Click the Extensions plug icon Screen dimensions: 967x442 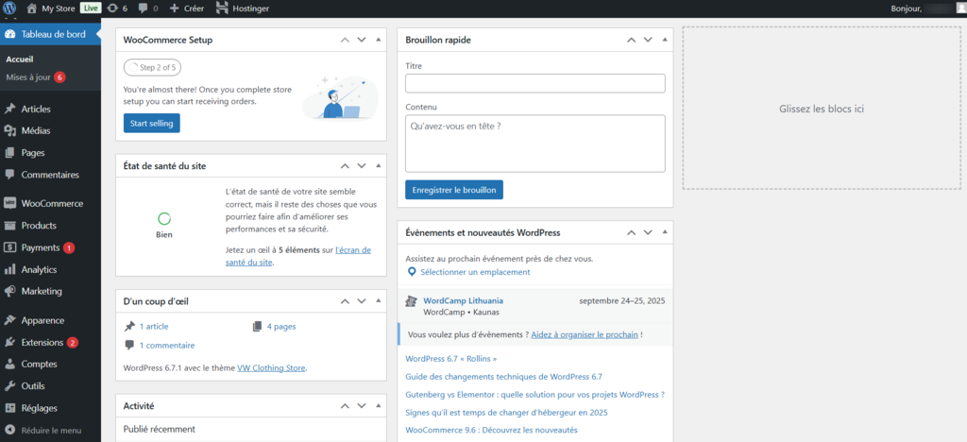(9, 342)
